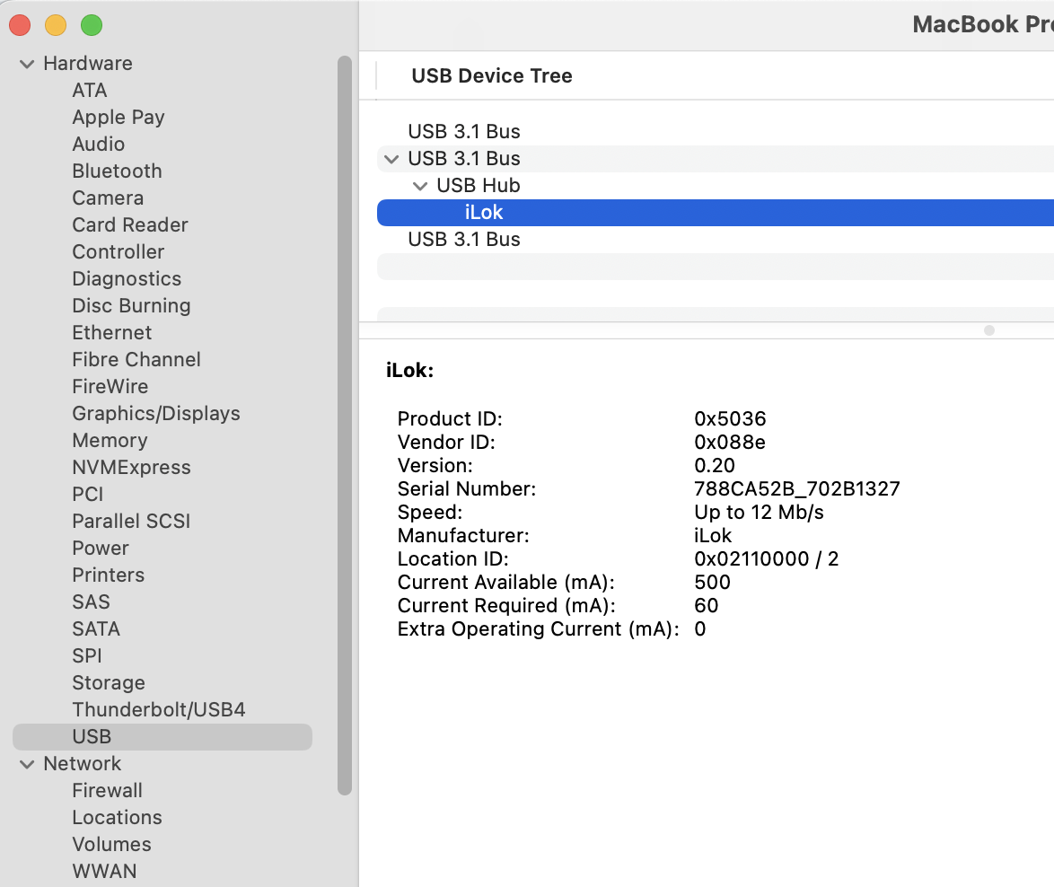The width and height of the screenshot is (1054, 887).
Task: Select Apple Pay in the sidebar
Action: (x=119, y=117)
